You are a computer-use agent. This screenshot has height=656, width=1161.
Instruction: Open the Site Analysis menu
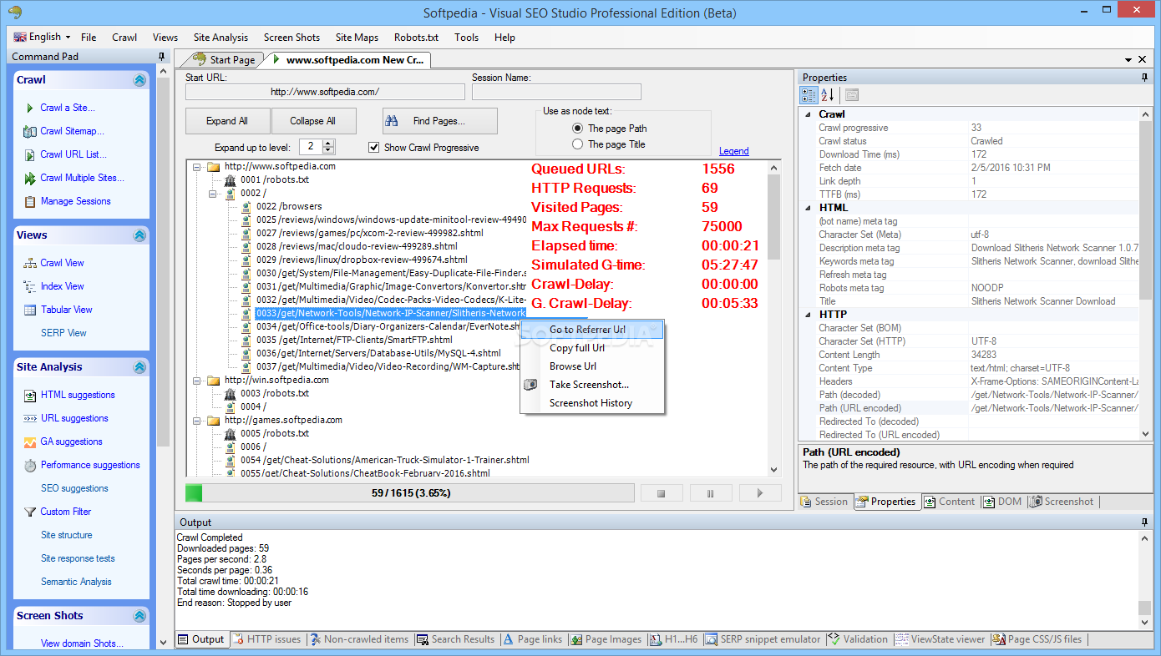click(x=221, y=38)
